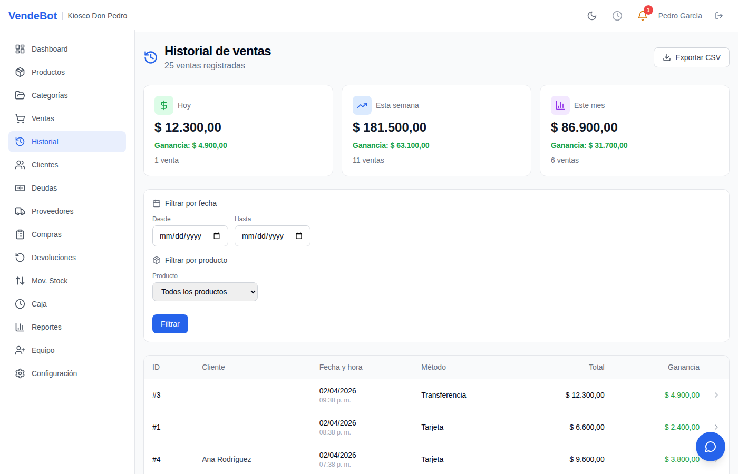Click the Hoy dollar sign icon
Image resolution: width=738 pixels, height=474 pixels.
pos(164,105)
